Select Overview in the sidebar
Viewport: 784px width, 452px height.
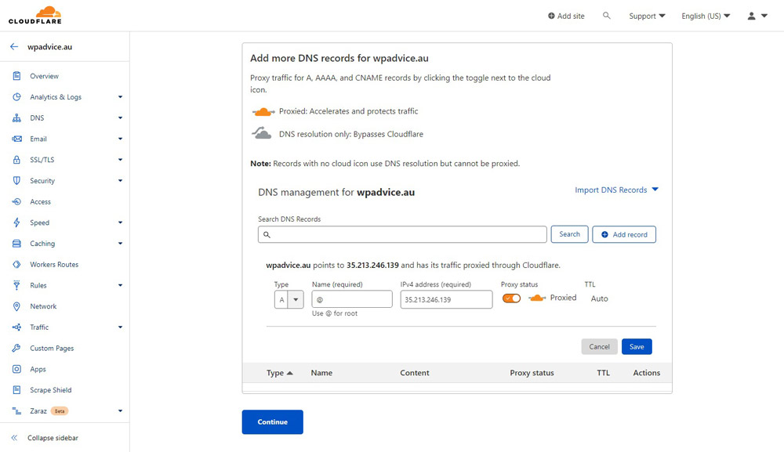pos(16,75)
